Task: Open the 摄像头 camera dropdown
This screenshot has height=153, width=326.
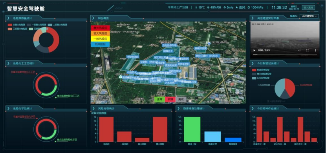Action: 309,16
